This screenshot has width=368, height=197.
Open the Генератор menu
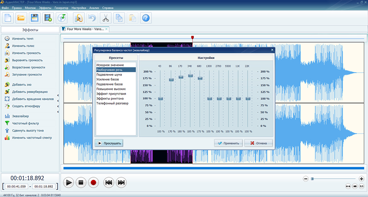point(60,8)
